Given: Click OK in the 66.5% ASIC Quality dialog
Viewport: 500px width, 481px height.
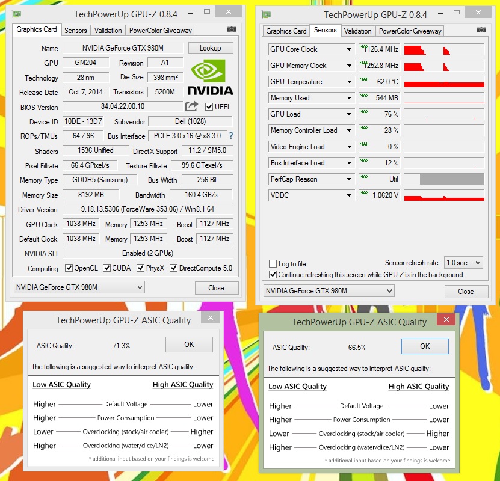Looking at the screenshot, I should click(x=425, y=346).
